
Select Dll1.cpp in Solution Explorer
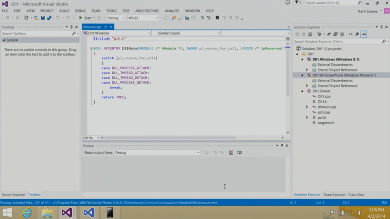[x=324, y=96]
